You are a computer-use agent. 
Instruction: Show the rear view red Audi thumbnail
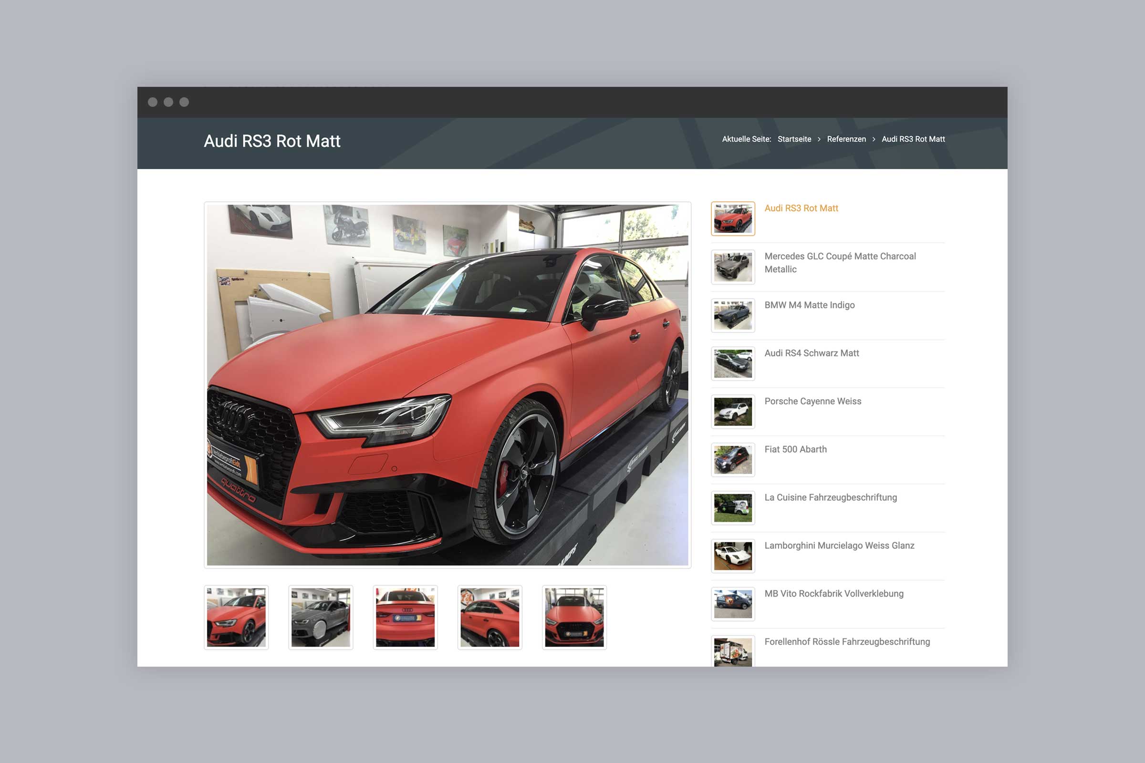(405, 617)
